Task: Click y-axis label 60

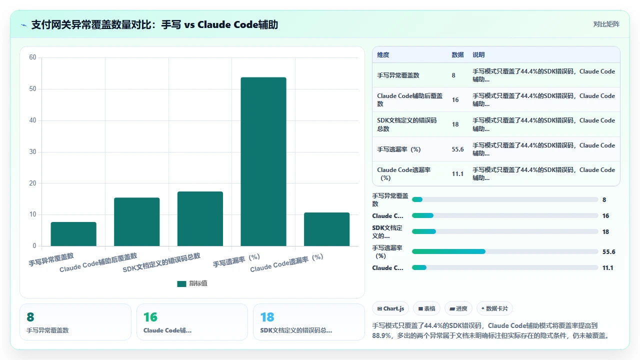Action: [32, 57]
